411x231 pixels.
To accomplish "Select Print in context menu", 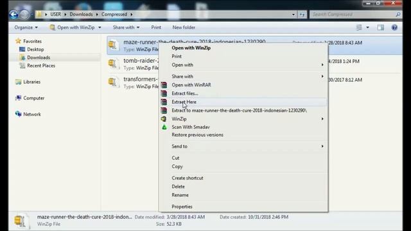I will [243, 56].
